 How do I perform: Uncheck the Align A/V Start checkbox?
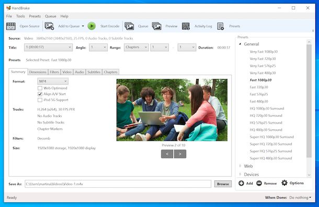point(40,94)
